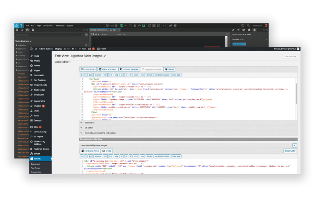Open the New menu in admin bar
Screen dimensions: 316x198
click(82, 49)
